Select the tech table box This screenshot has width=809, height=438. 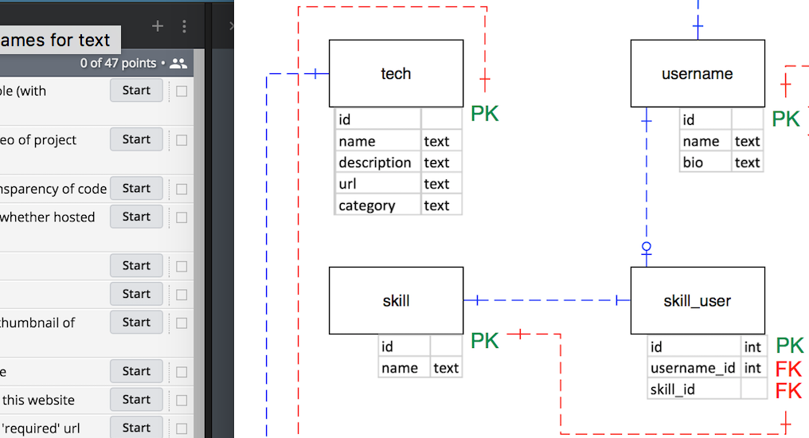[x=397, y=74]
